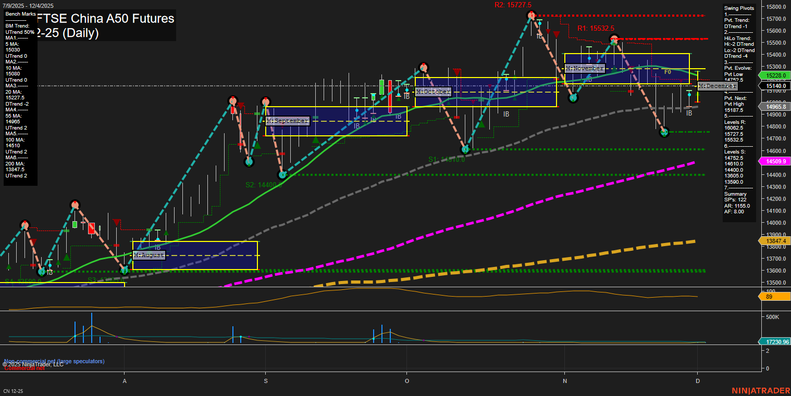
Task: Click the M:September monthly range label
Action: [287, 121]
